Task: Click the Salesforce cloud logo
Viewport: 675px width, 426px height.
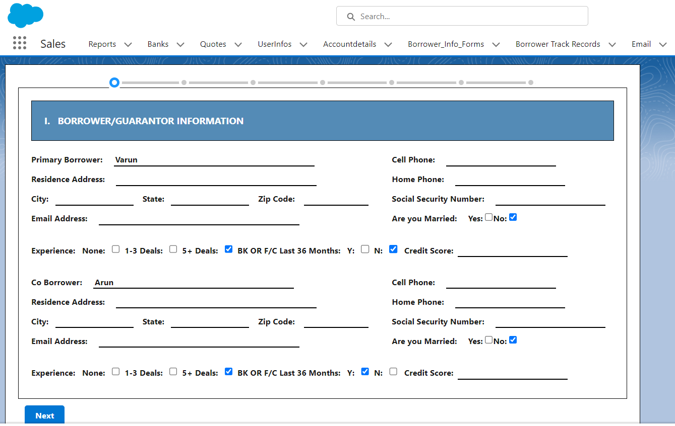Action: (x=25, y=15)
